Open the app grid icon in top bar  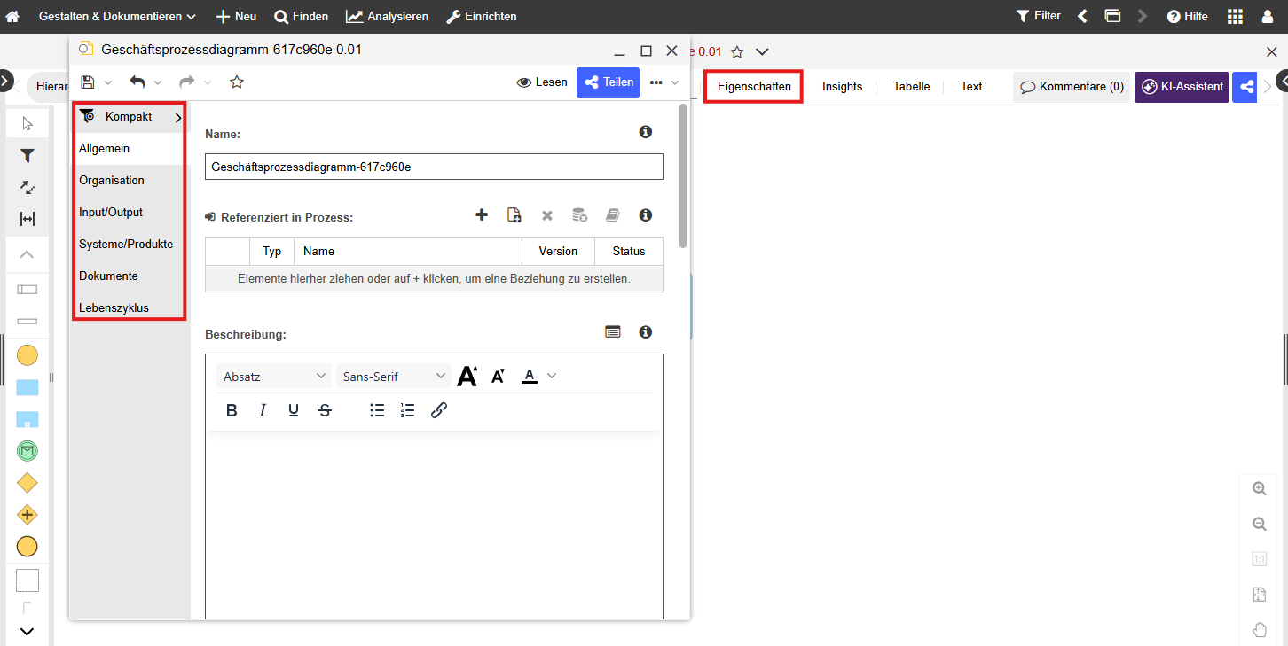coord(1235,17)
